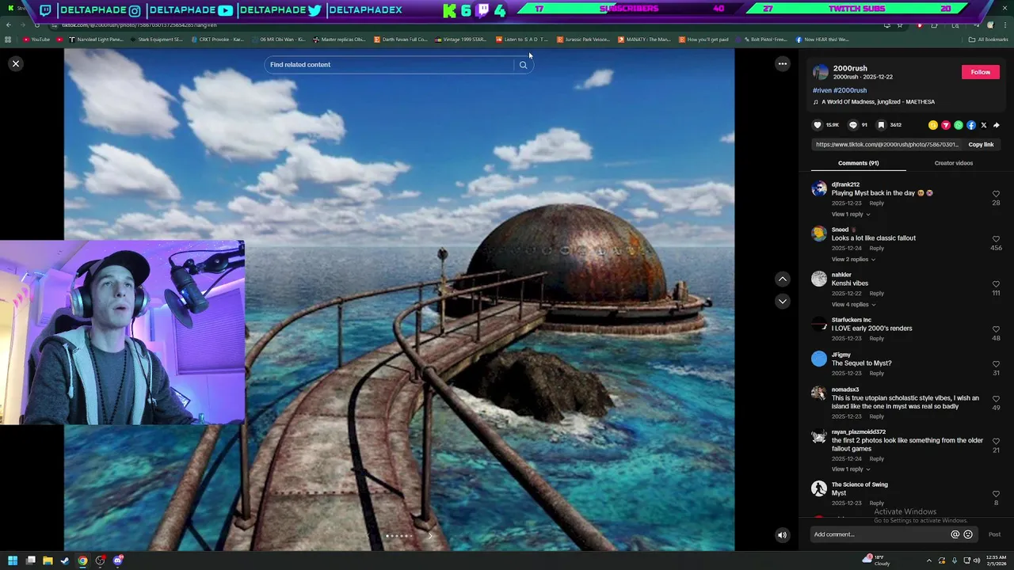Share the post to X

pos(984,125)
